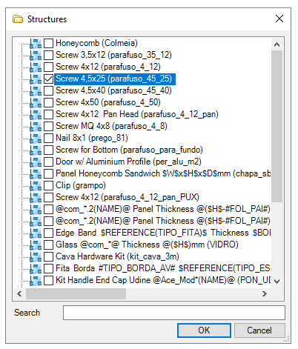Select the text Screw 4x50 (parafuso_4_50)

(x=108, y=102)
